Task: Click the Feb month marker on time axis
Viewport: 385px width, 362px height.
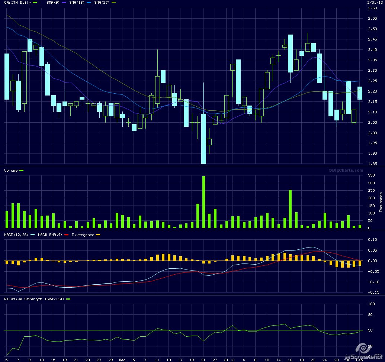Action: [359, 360]
